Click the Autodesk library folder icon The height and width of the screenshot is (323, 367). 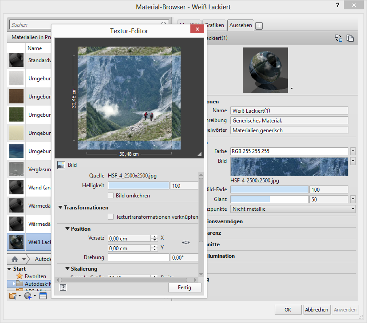click(20, 284)
